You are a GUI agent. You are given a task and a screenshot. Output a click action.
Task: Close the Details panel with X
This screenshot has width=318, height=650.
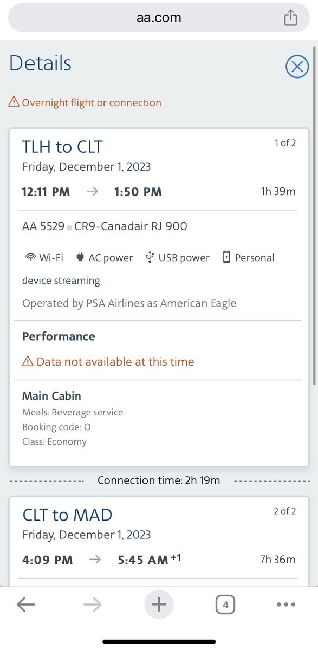[296, 67]
